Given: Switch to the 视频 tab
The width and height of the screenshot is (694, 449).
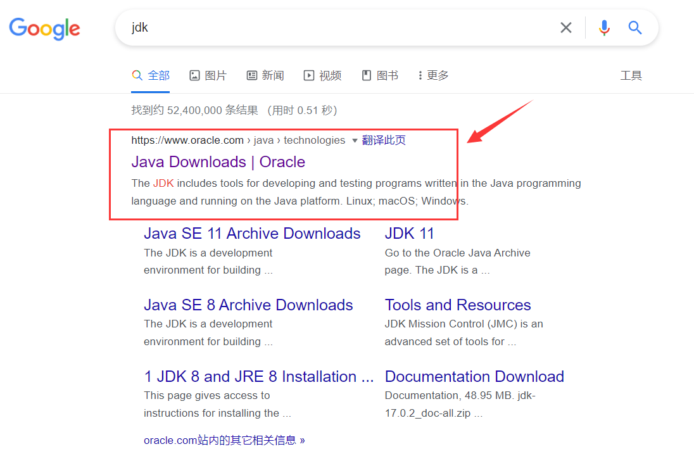Looking at the screenshot, I should [x=322, y=75].
